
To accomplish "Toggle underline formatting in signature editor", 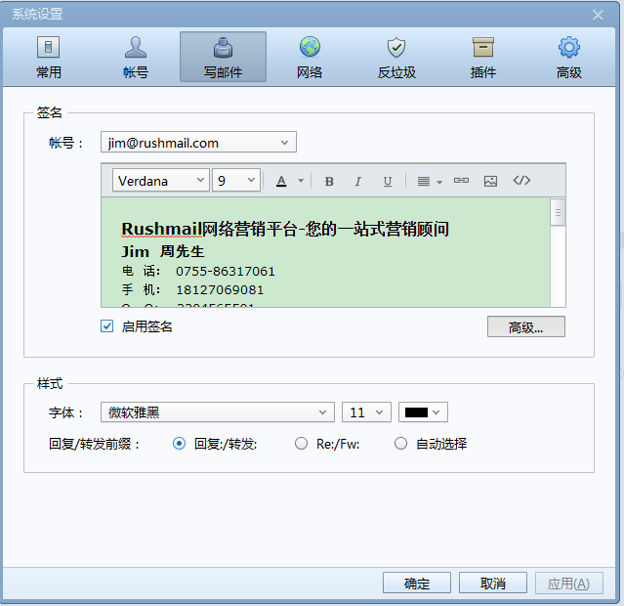I will 388,181.
